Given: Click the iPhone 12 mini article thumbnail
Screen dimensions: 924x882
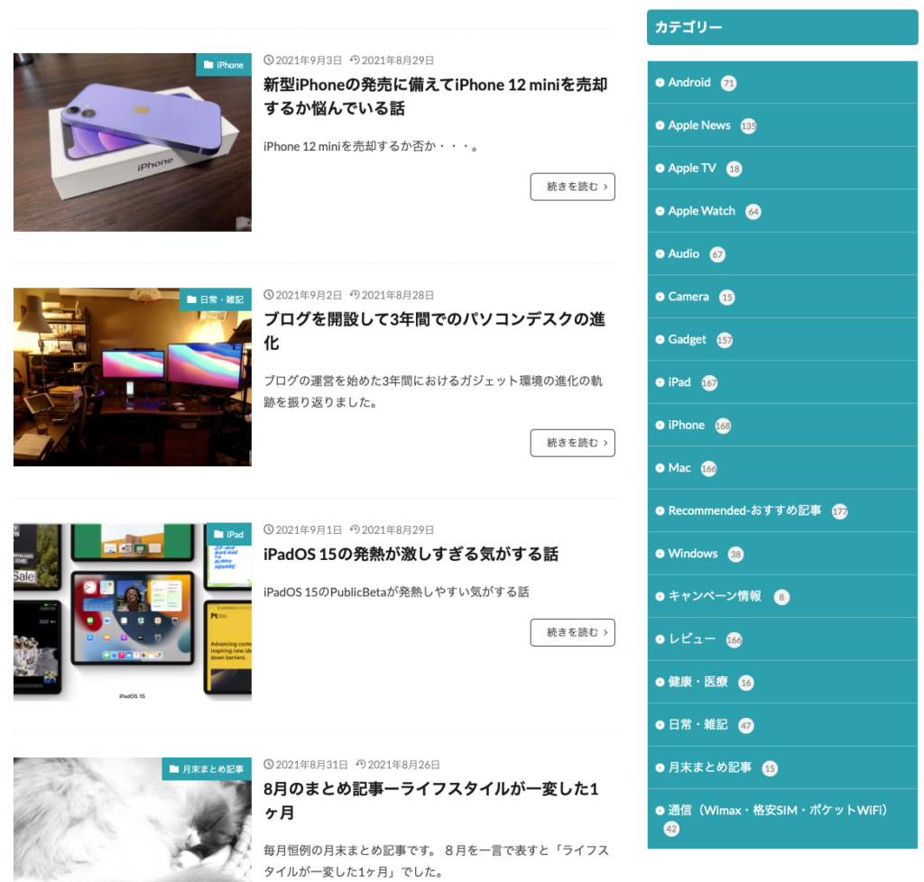Looking at the screenshot, I should pos(133,142).
